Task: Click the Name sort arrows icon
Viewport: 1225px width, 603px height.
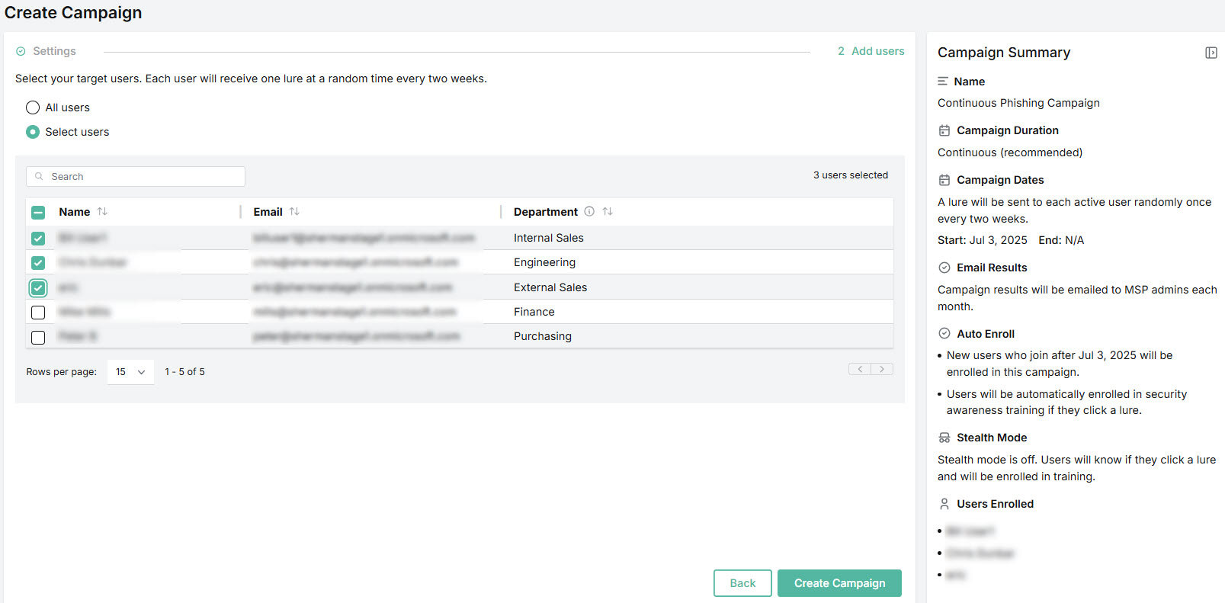Action: tap(102, 211)
